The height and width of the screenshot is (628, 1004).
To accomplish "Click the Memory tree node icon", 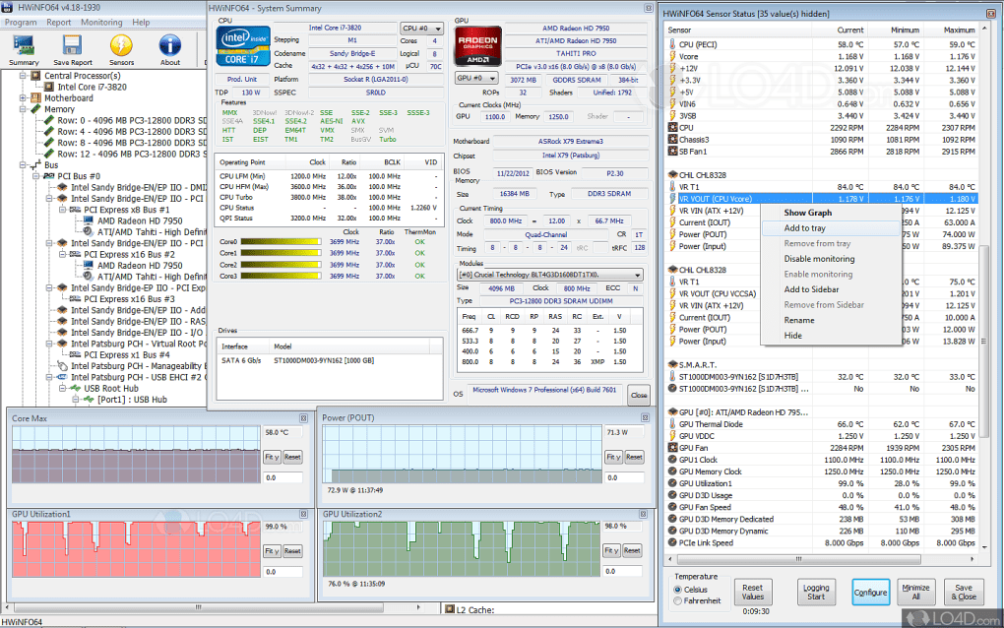I will tap(36, 109).
